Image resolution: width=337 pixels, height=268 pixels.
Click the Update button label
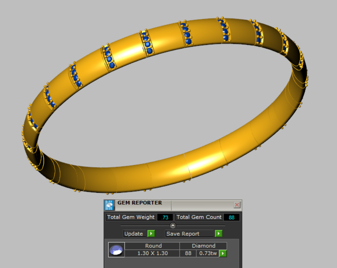(x=134, y=234)
